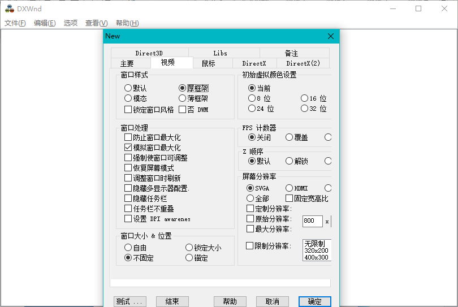458x307 pixels.
Task: Maximize the DXWnd main window
Action: [x=418, y=8]
